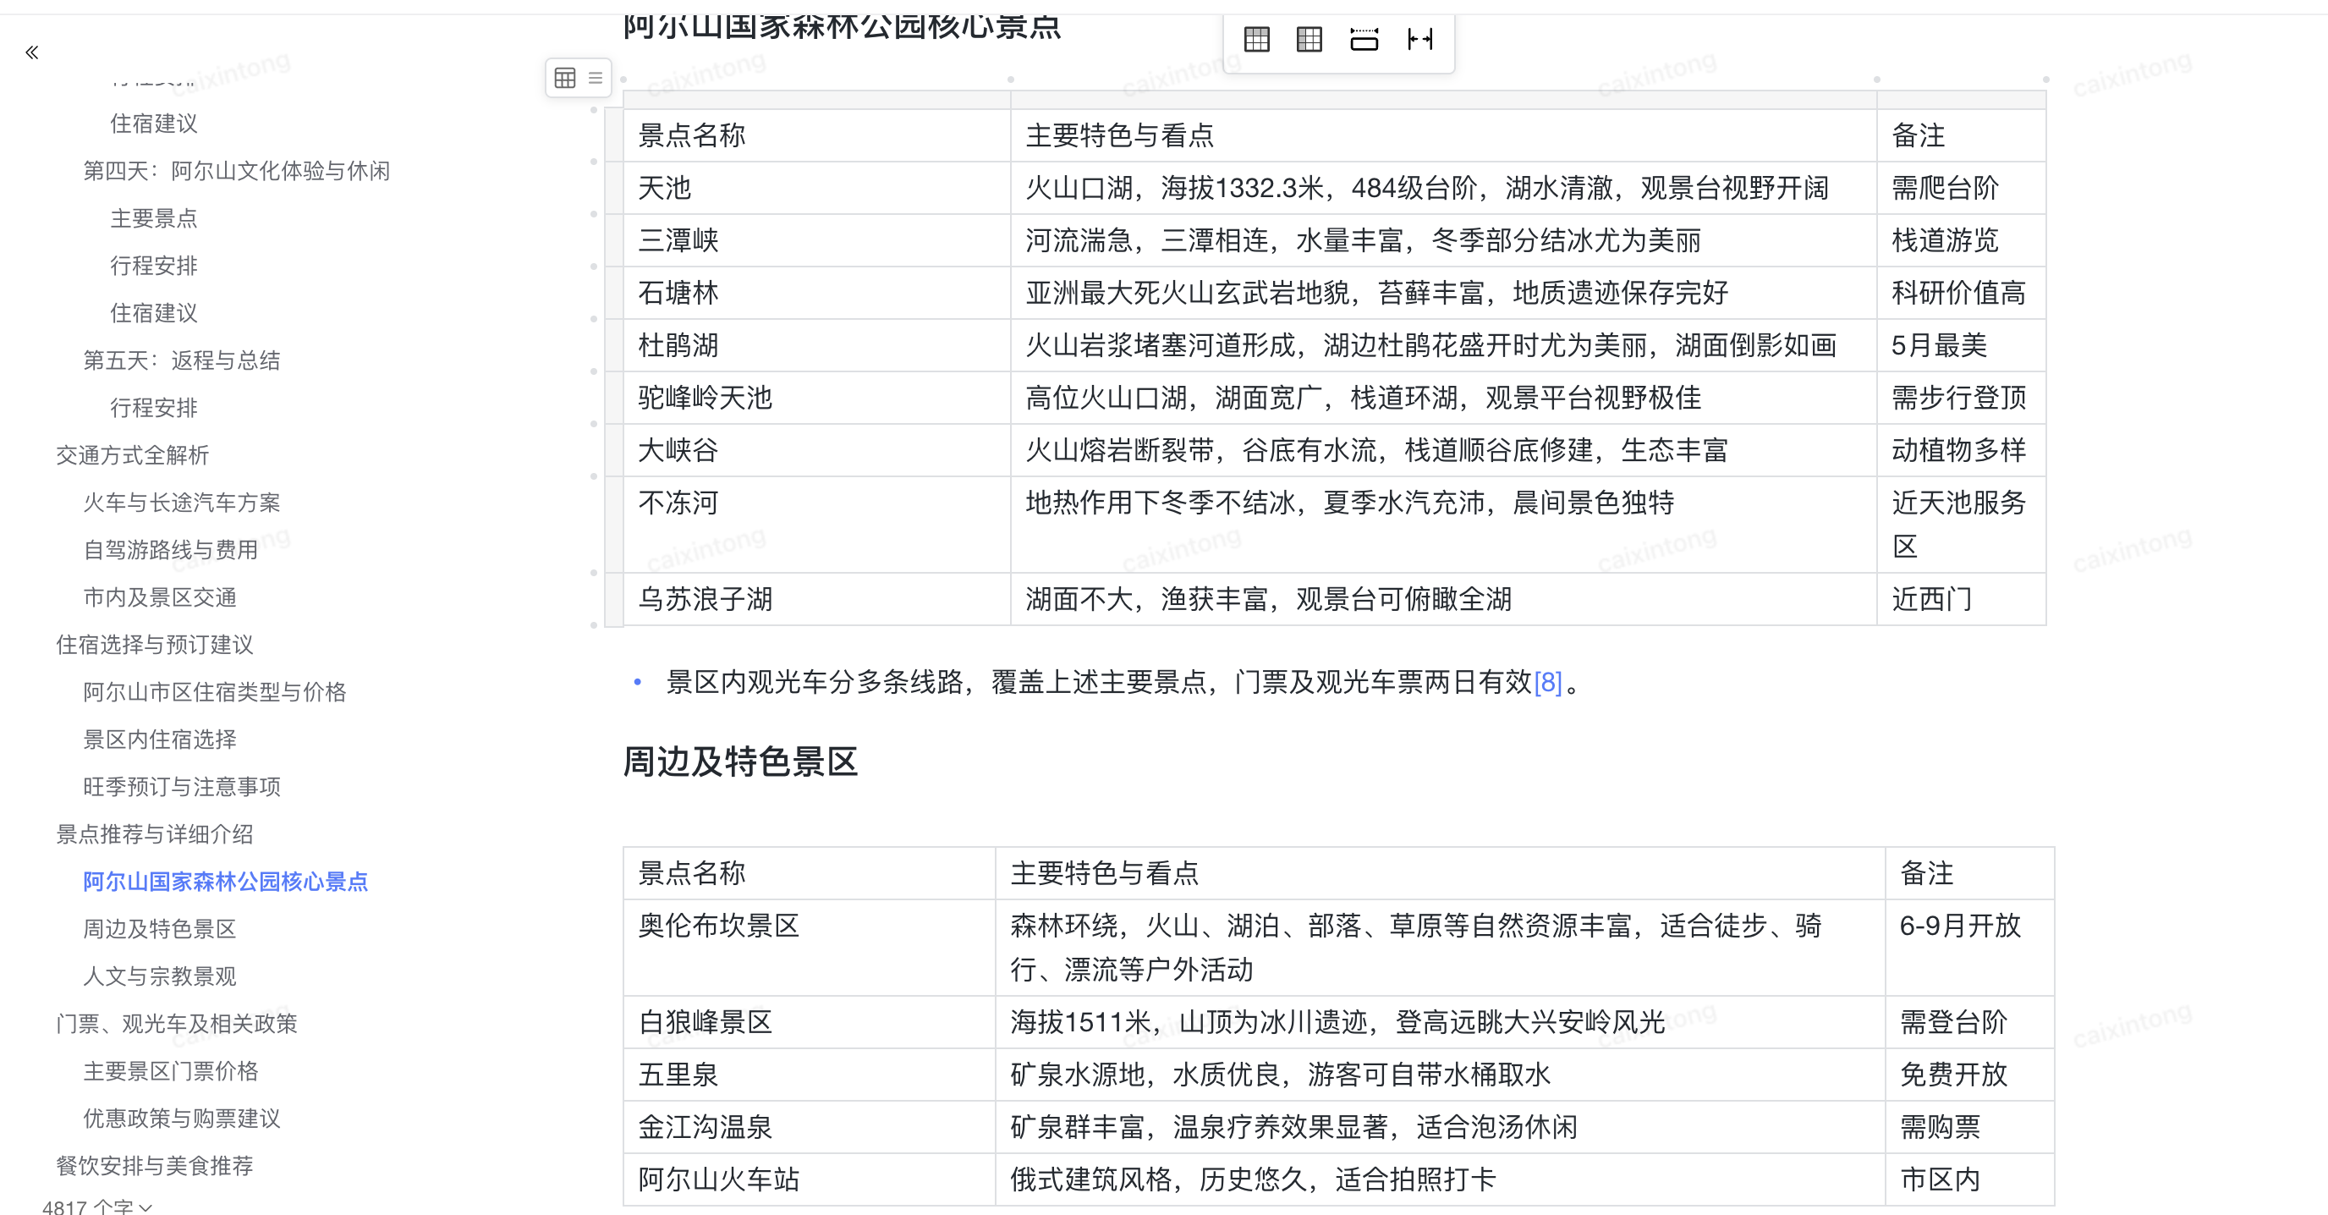The height and width of the screenshot is (1215, 2328).
Task: Open the 周边及特色景区 outline entry
Action: pyautogui.click(x=159, y=928)
